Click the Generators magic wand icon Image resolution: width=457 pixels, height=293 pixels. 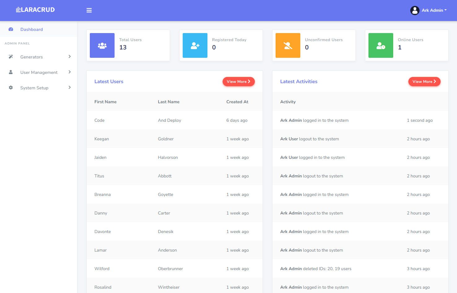click(11, 57)
